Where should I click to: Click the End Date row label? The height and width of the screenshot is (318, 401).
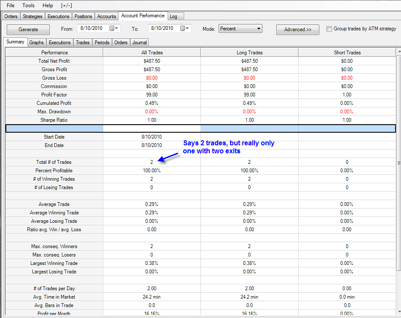[54, 145]
